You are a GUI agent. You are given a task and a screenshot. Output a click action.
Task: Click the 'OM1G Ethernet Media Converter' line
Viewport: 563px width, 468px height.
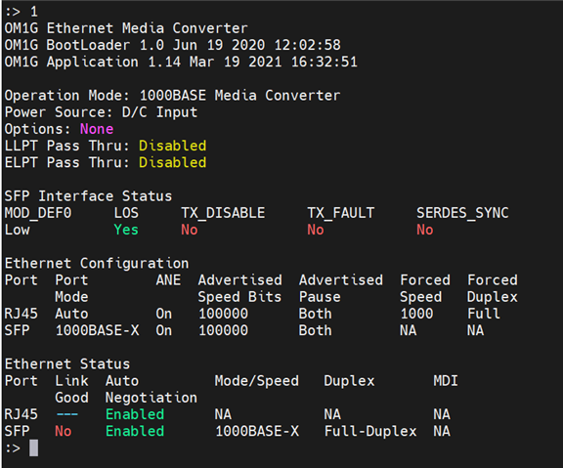pos(126,28)
